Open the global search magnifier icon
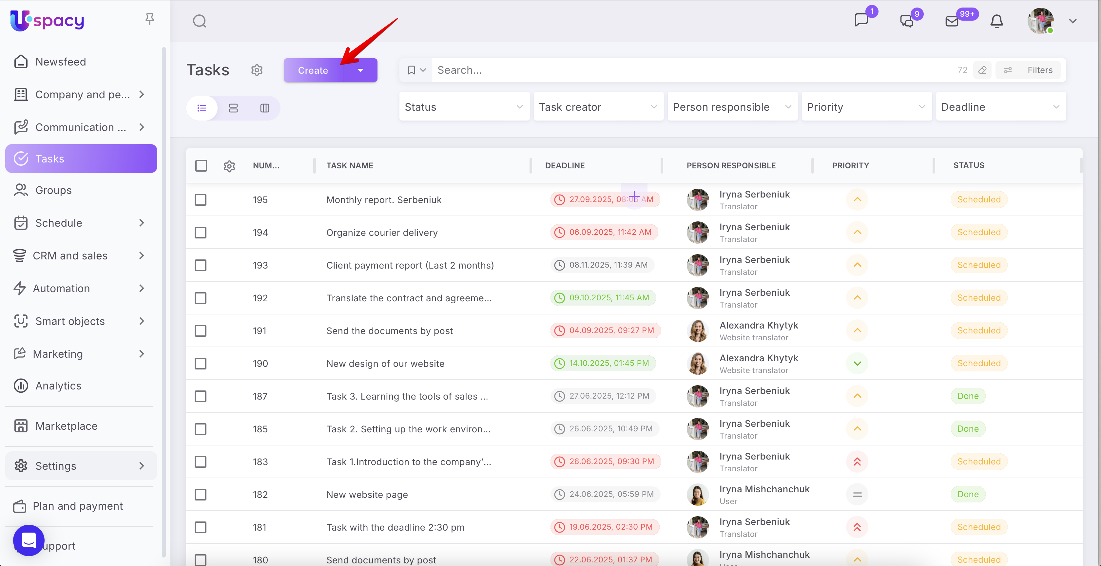Image resolution: width=1101 pixels, height=566 pixels. [x=199, y=21]
